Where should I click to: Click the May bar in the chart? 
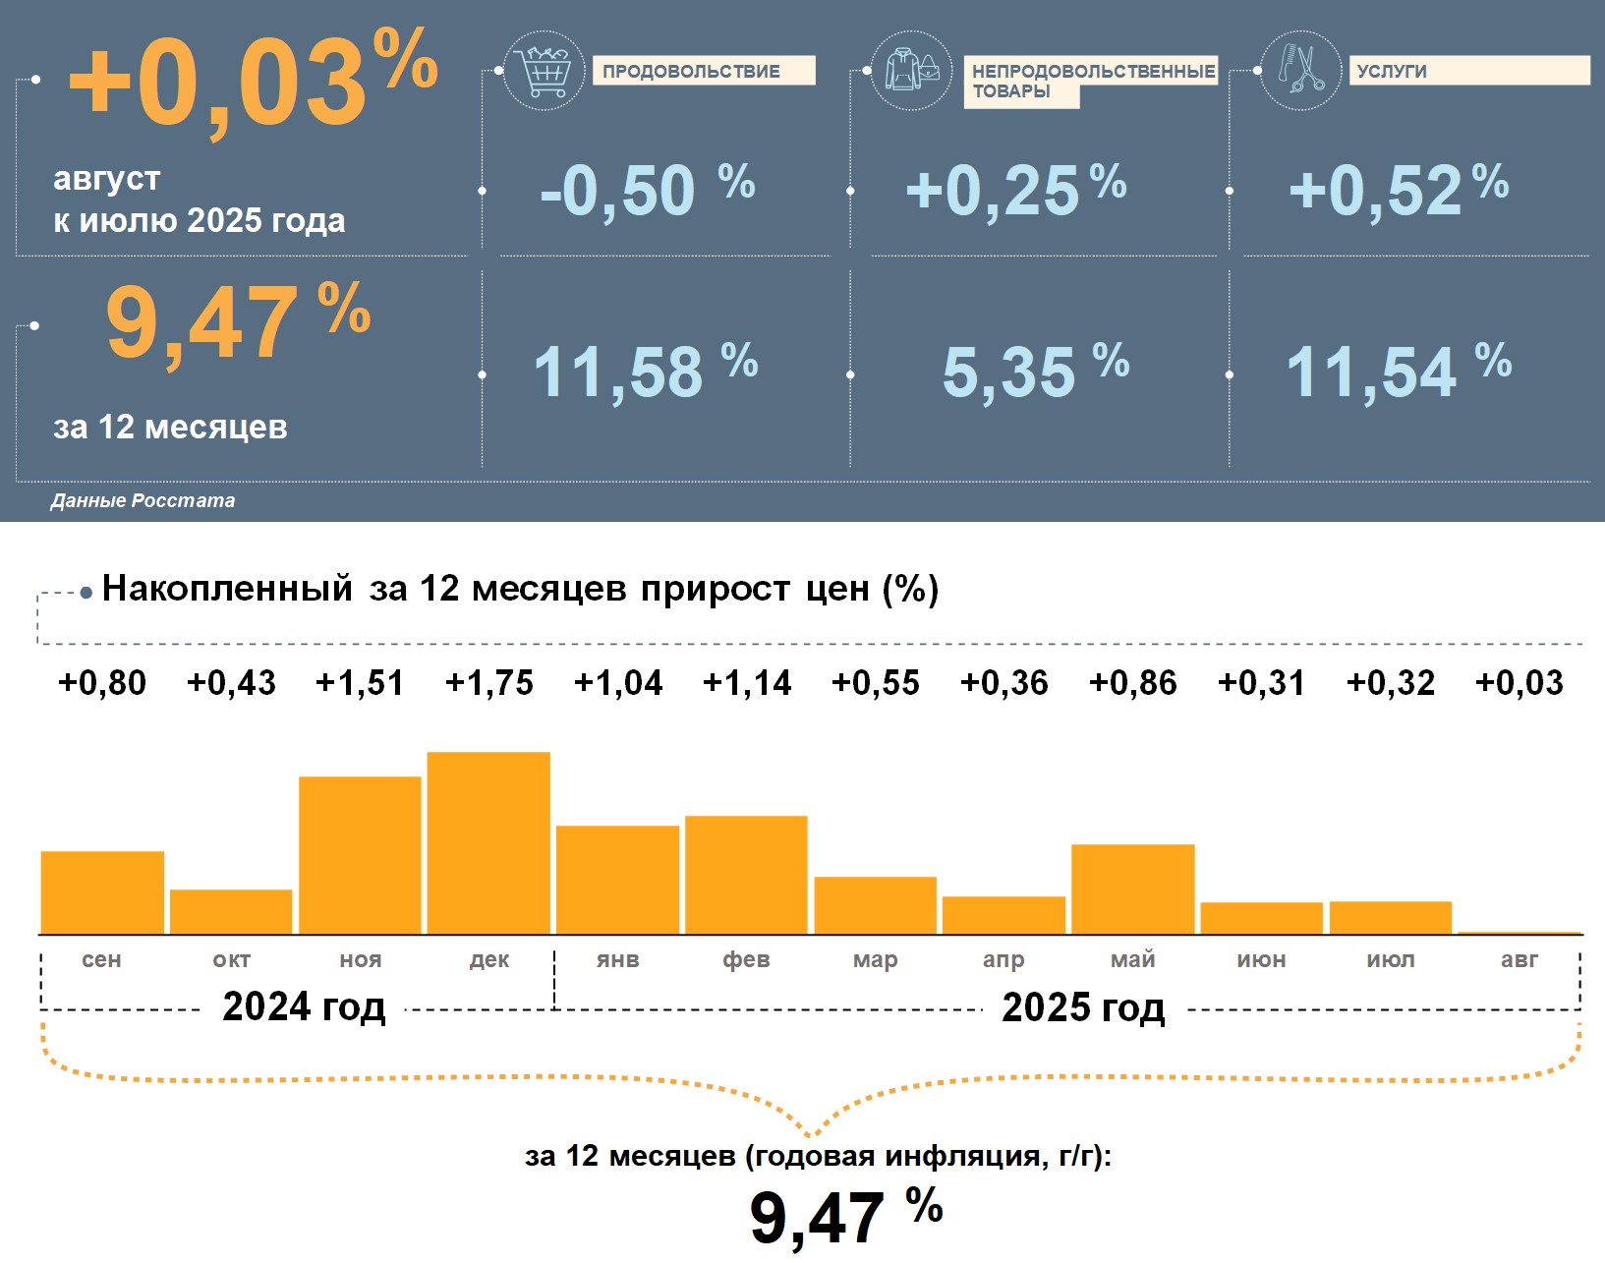pyautogui.click(x=1132, y=889)
